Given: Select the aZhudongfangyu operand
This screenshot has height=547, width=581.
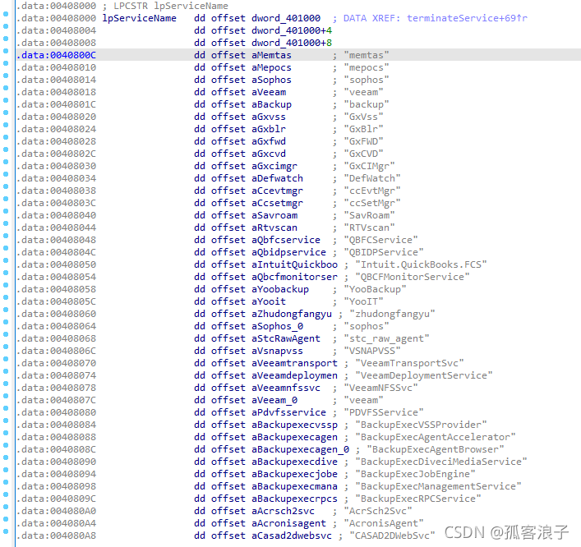Looking at the screenshot, I should click(x=292, y=314).
